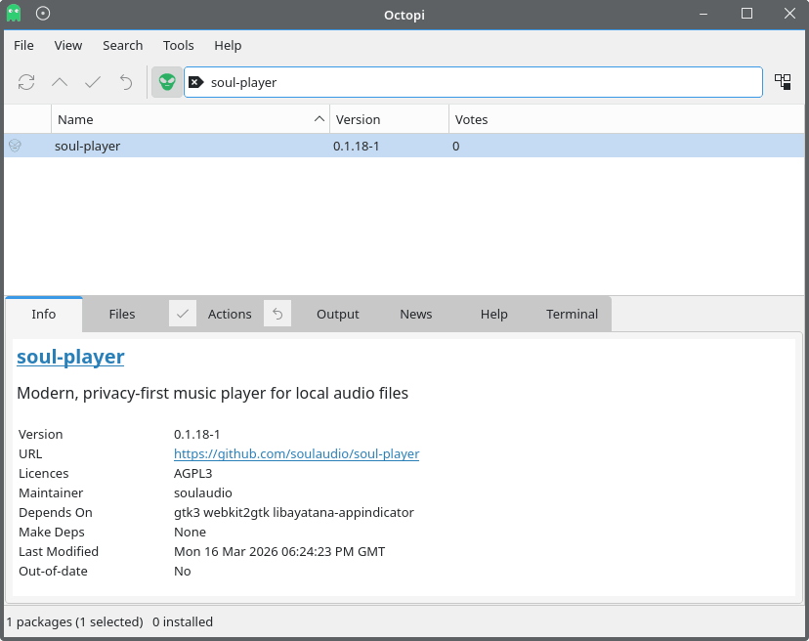Click the rollback arrow in Actions tab
The image size is (809, 641).
tap(277, 314)
